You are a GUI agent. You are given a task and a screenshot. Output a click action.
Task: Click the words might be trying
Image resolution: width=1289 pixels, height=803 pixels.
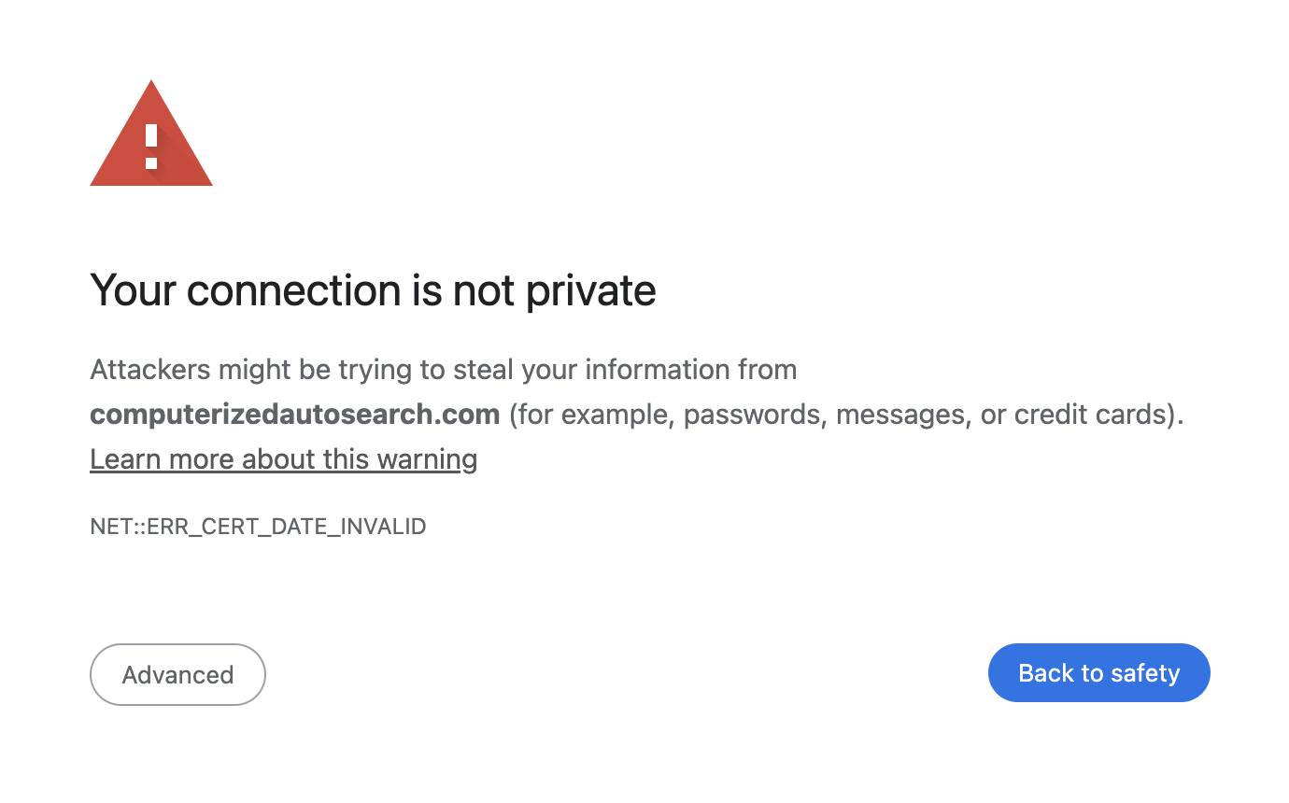pyautogui.click(x=319, y=370)
